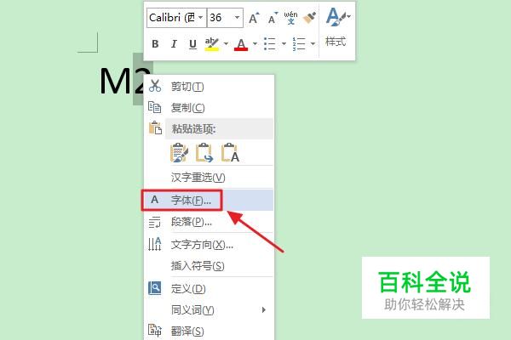Click the bullet list icon
This screenshot has height=340, width=511.
(x=270, y=43)
